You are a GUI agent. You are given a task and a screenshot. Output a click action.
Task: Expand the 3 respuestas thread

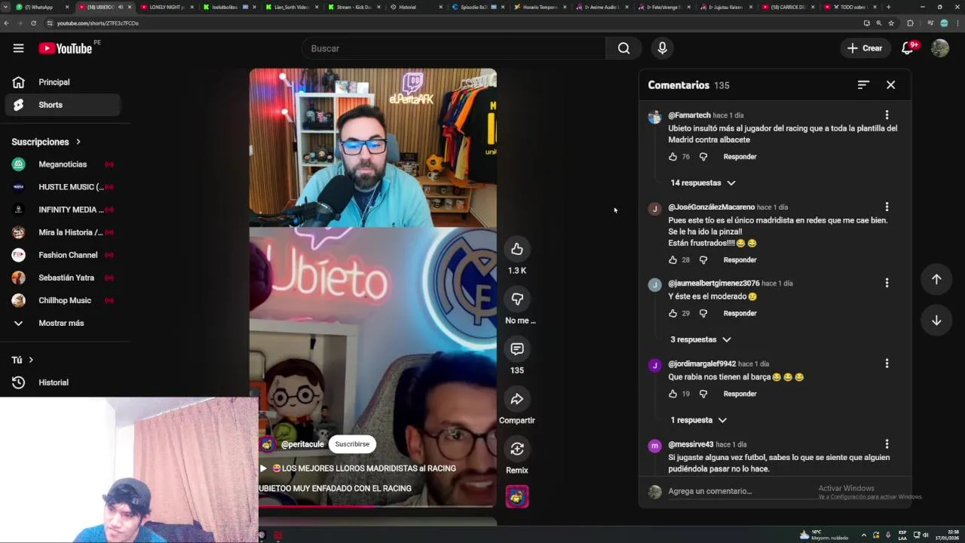click(x=700, y=339)
